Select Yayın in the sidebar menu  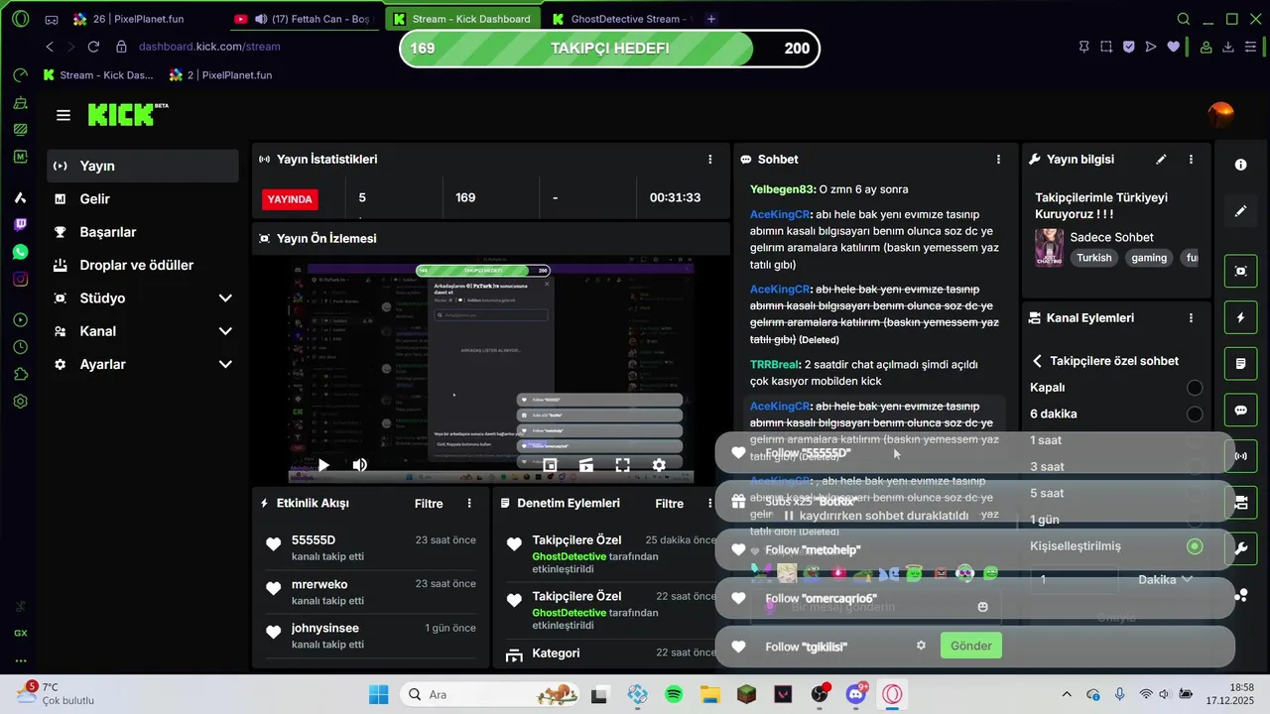(143, 166)
